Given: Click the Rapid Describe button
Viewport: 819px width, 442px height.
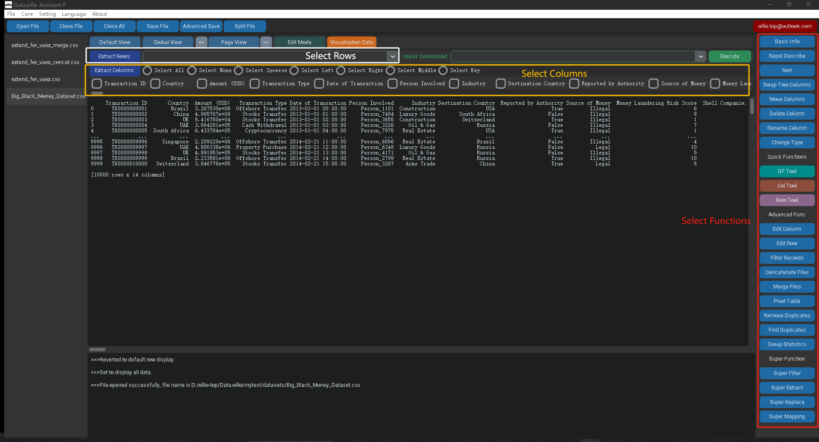Looking at the screenshot, I should point(787,56).
